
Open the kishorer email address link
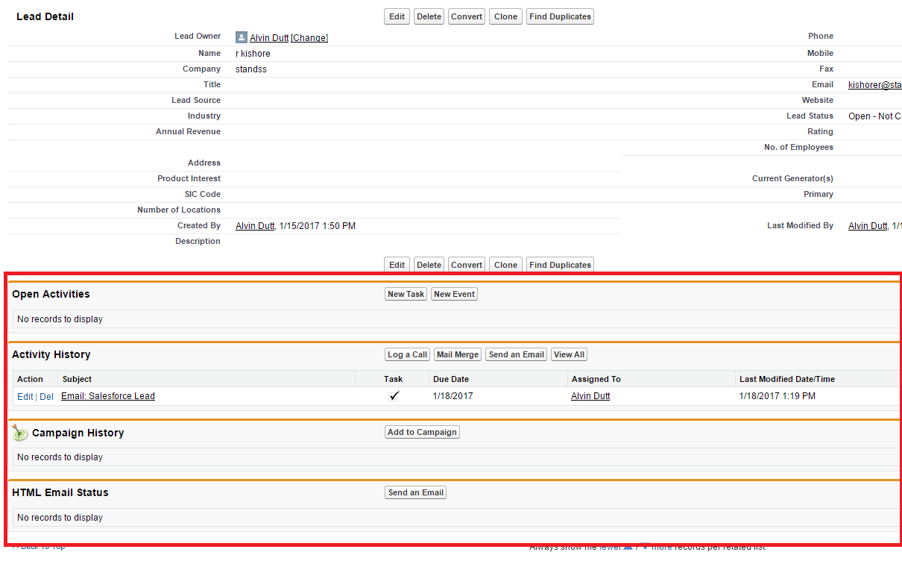tap(875, 85)
